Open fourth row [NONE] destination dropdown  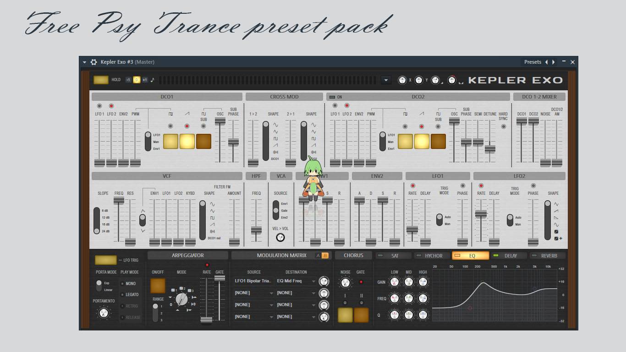[x=296, y=317]
